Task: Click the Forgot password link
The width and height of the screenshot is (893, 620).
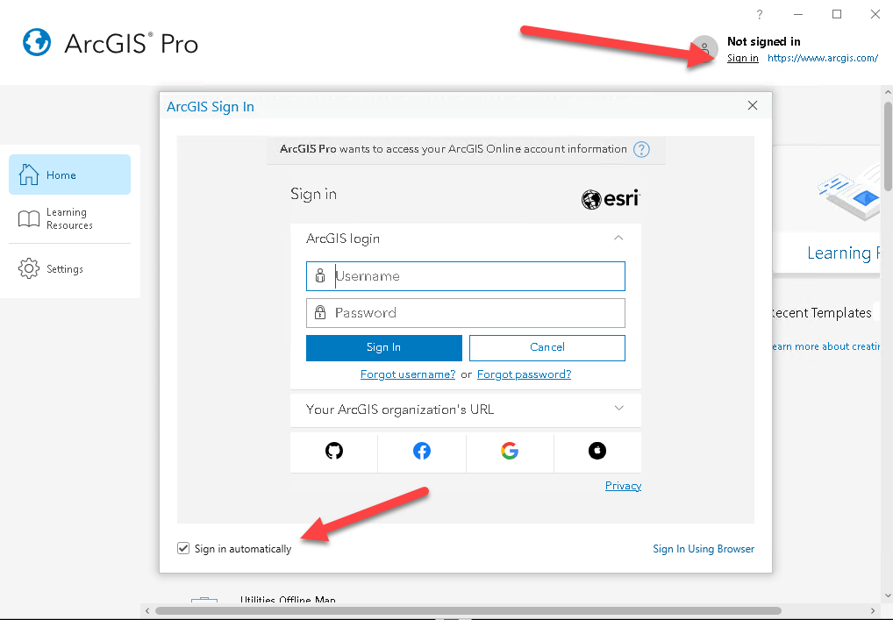Action: pyautogui.click(x=524, y=374)
